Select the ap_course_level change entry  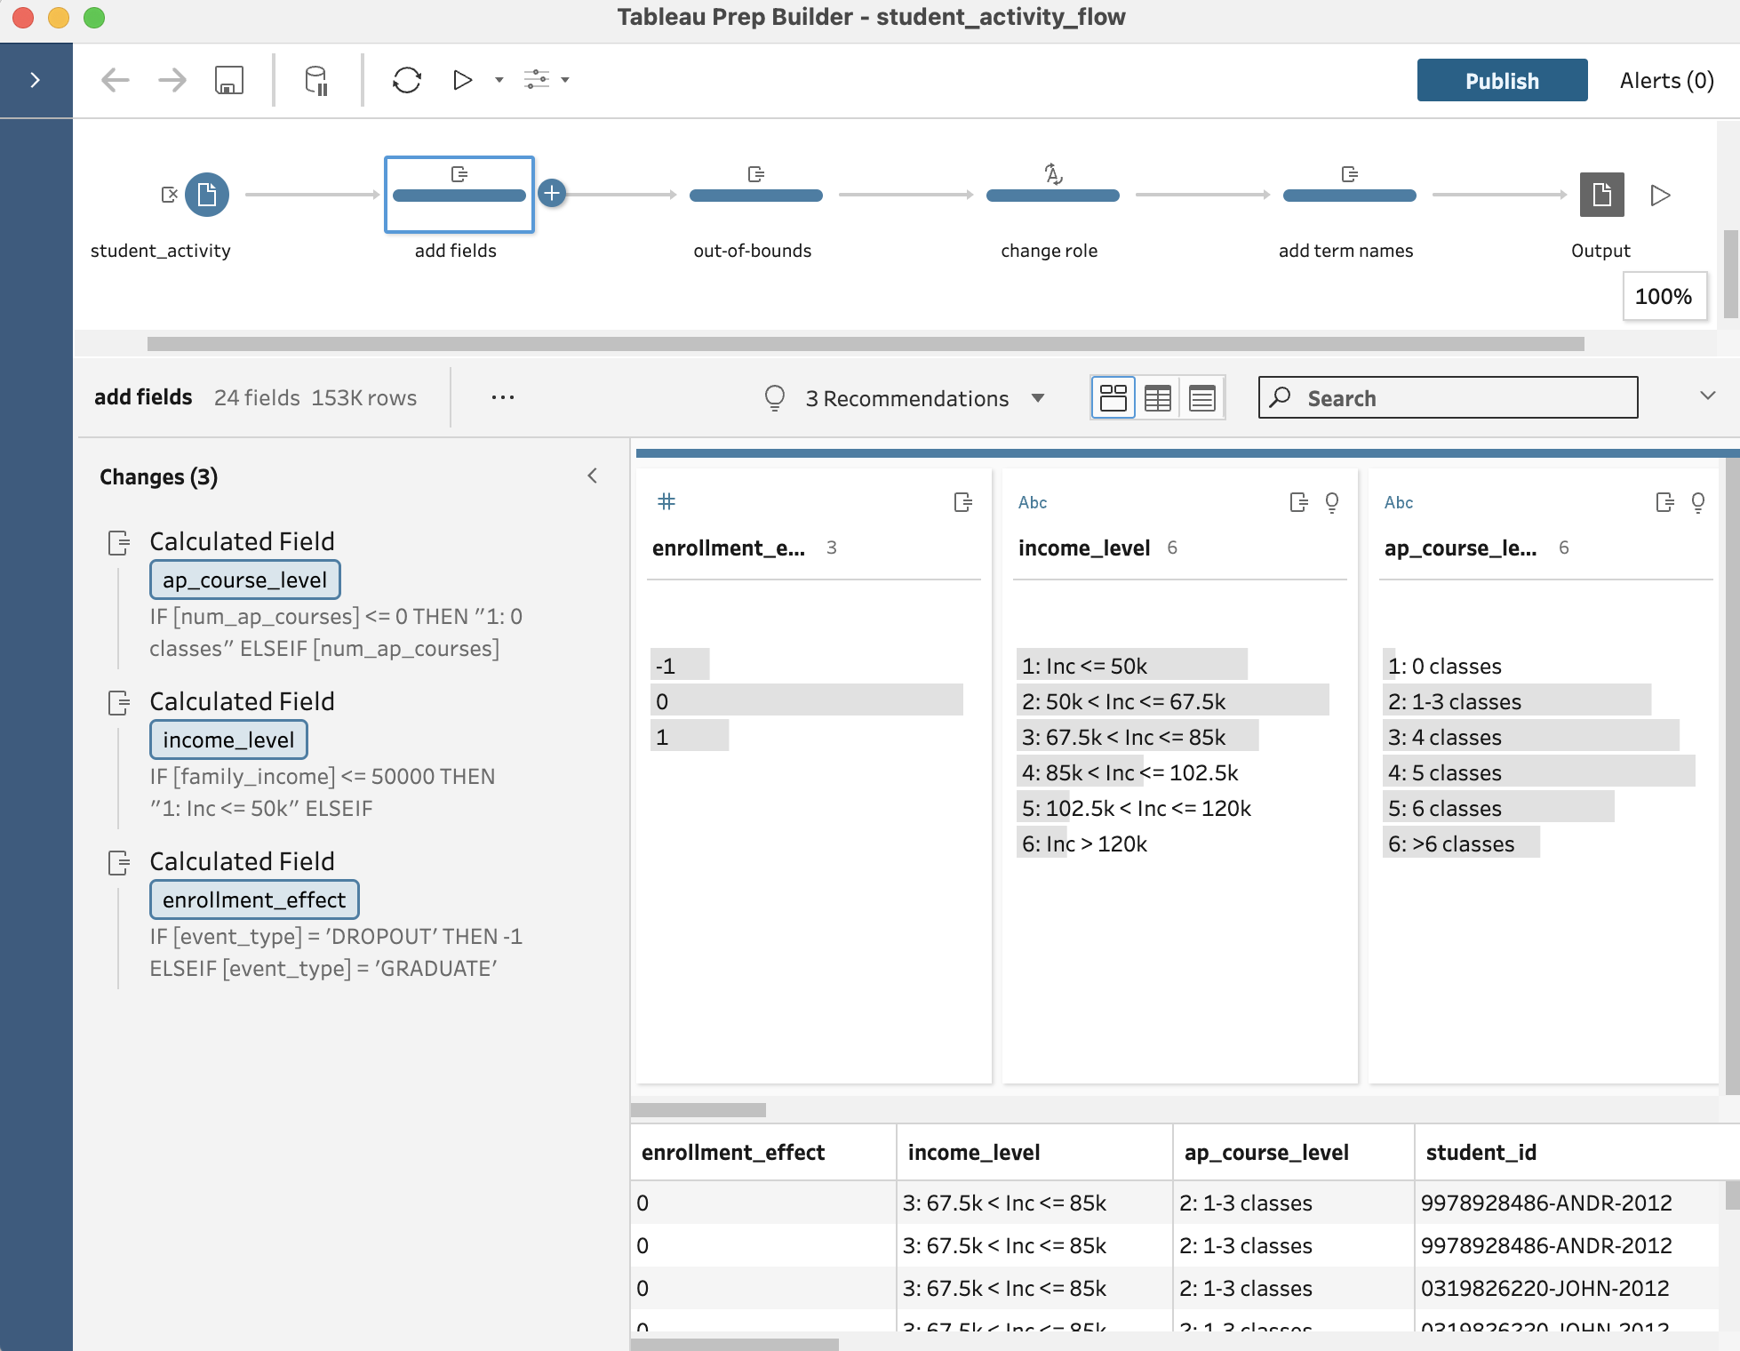[245, 580]
